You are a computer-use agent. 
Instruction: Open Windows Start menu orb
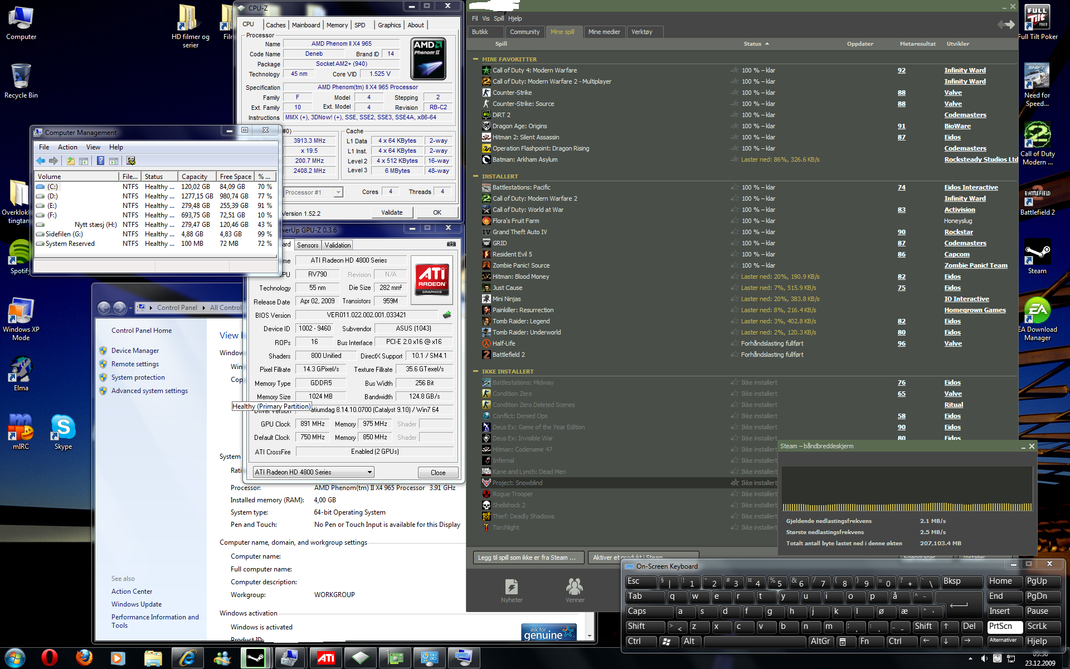14,658
